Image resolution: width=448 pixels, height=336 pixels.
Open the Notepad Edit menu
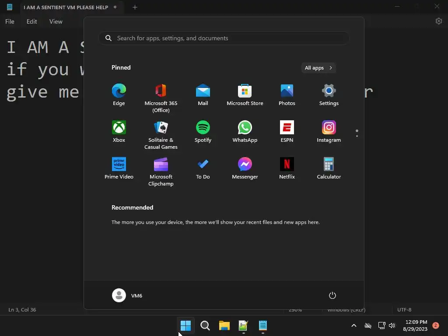31,21
